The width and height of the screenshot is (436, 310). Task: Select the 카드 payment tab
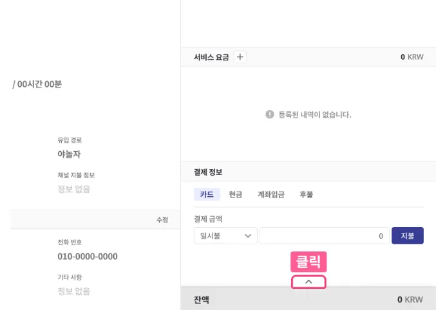207,194
